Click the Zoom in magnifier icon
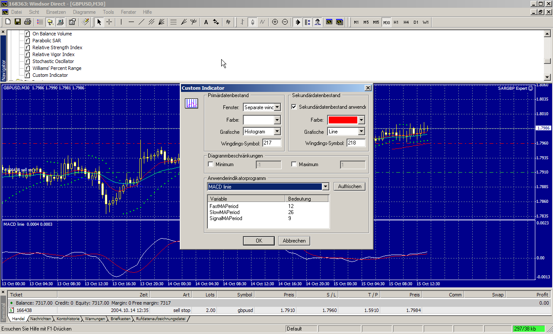The height and width of the screenshot is (334, 553). (275, 22)
